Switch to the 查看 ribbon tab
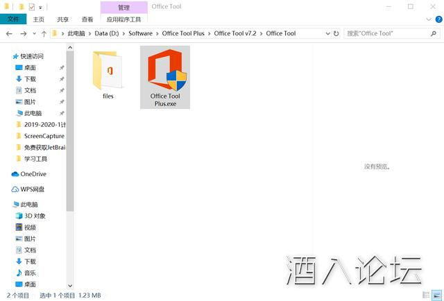The width and height of the screenshot is (444, 301). pos(87,19)
